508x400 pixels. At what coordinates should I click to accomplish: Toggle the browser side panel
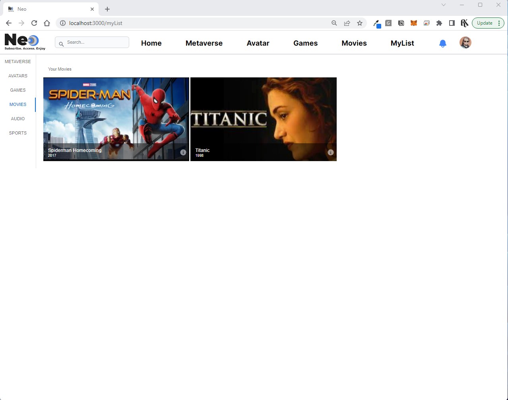tap(452, 23)
